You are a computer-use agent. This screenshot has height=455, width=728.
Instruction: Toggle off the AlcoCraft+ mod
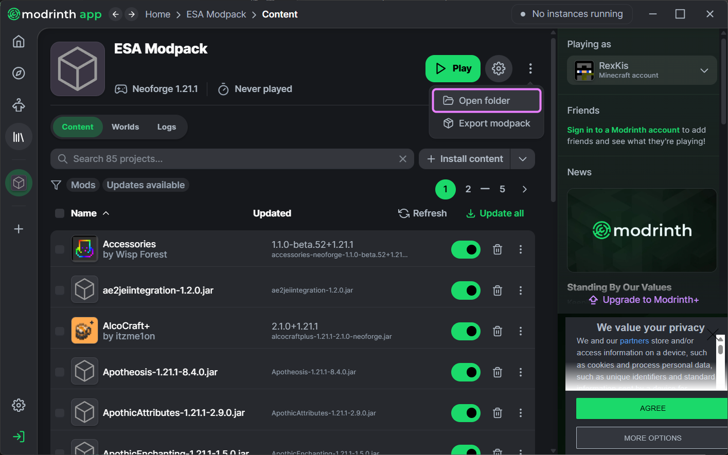pos(466,331)
